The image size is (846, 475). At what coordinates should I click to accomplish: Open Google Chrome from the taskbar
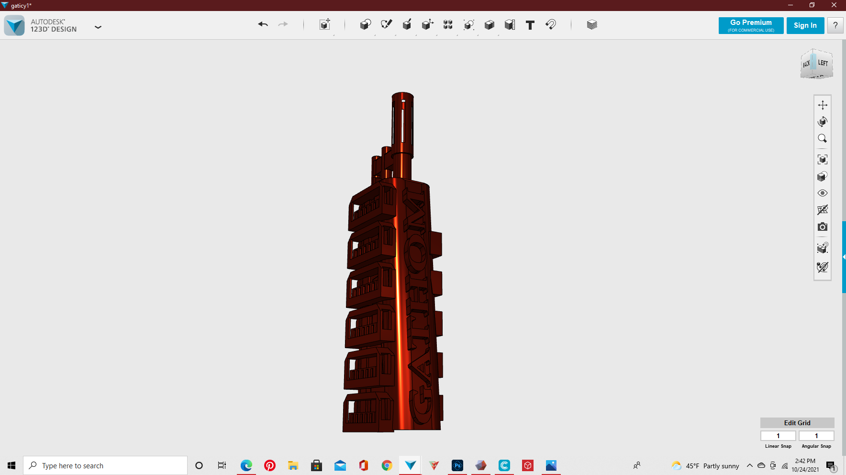387,465
